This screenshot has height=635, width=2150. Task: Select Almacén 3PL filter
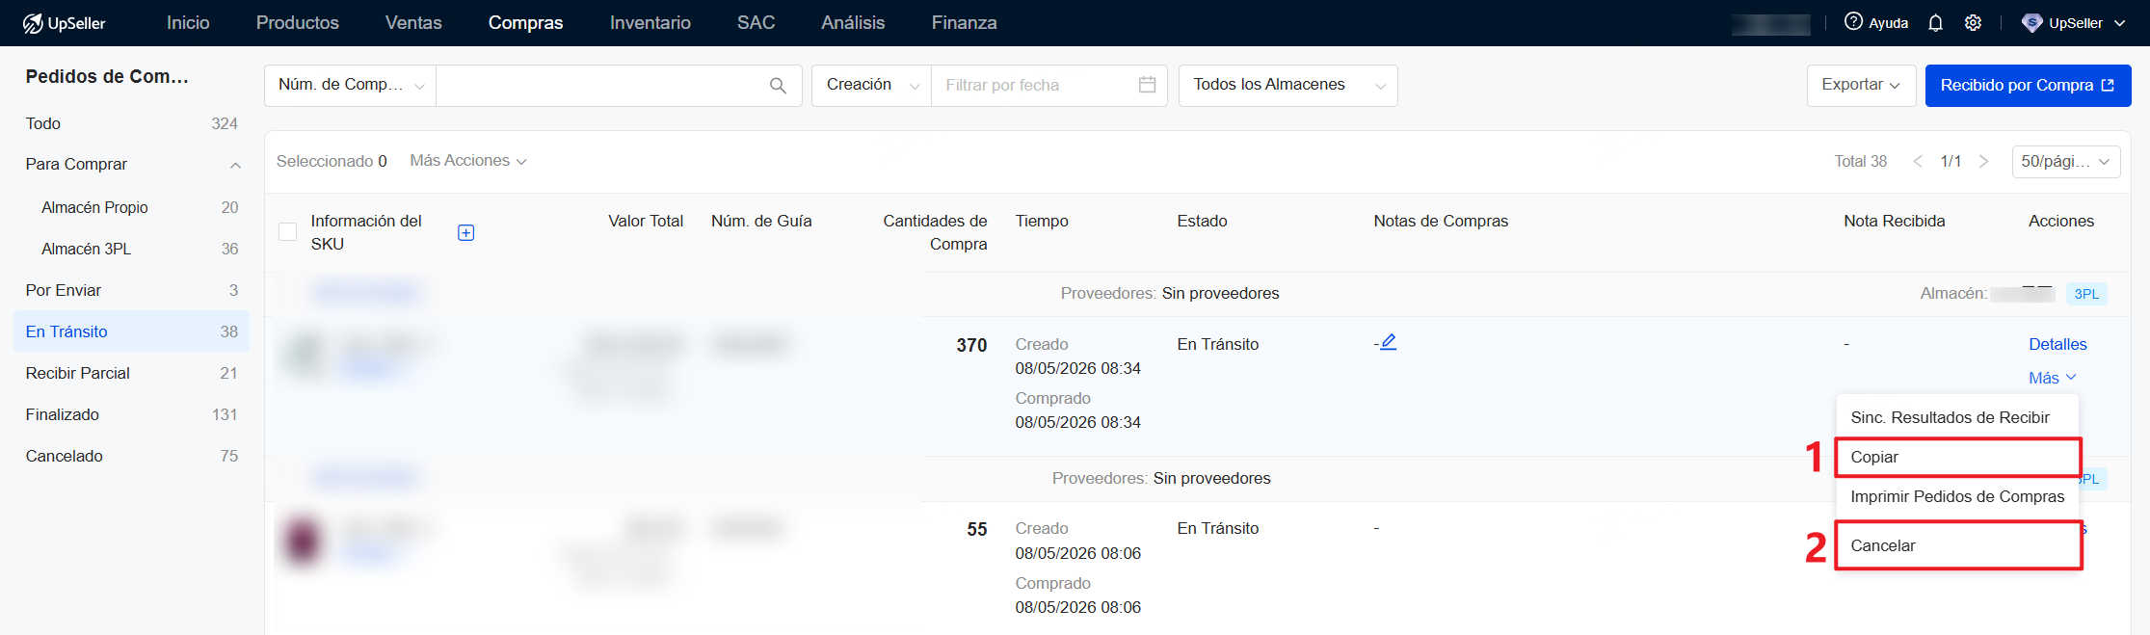click(132, 249)
